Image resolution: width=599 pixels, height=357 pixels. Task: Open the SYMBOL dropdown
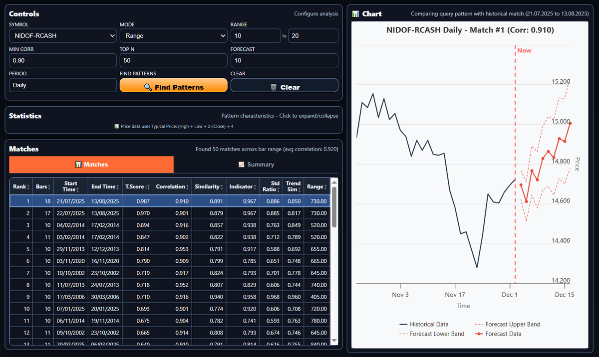[x=62, y=35]
